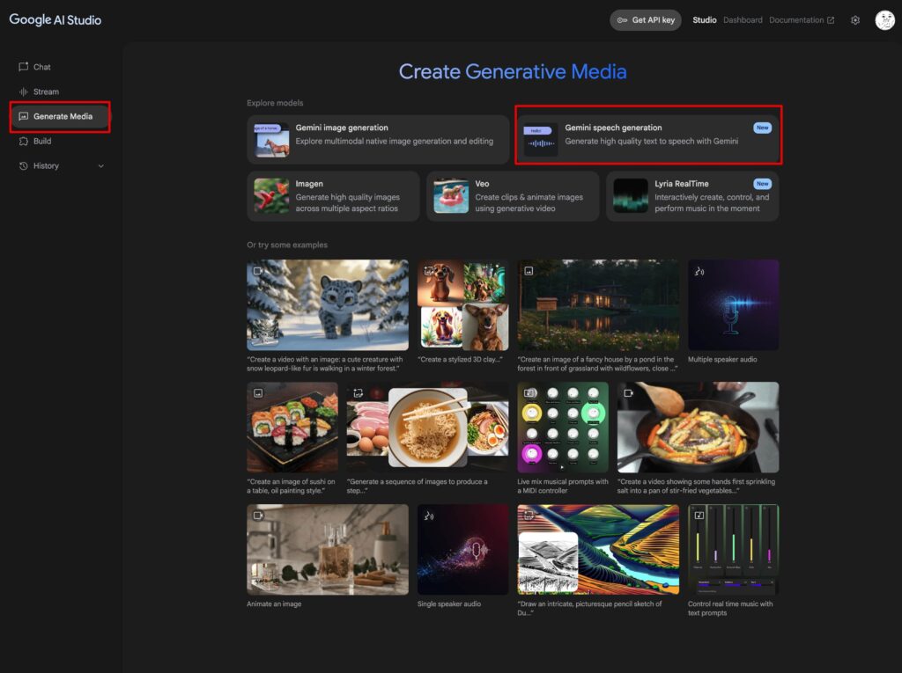Click the image icon on sushi example
The width and height of the screenshot is (902, 673).
click(258, 393)
